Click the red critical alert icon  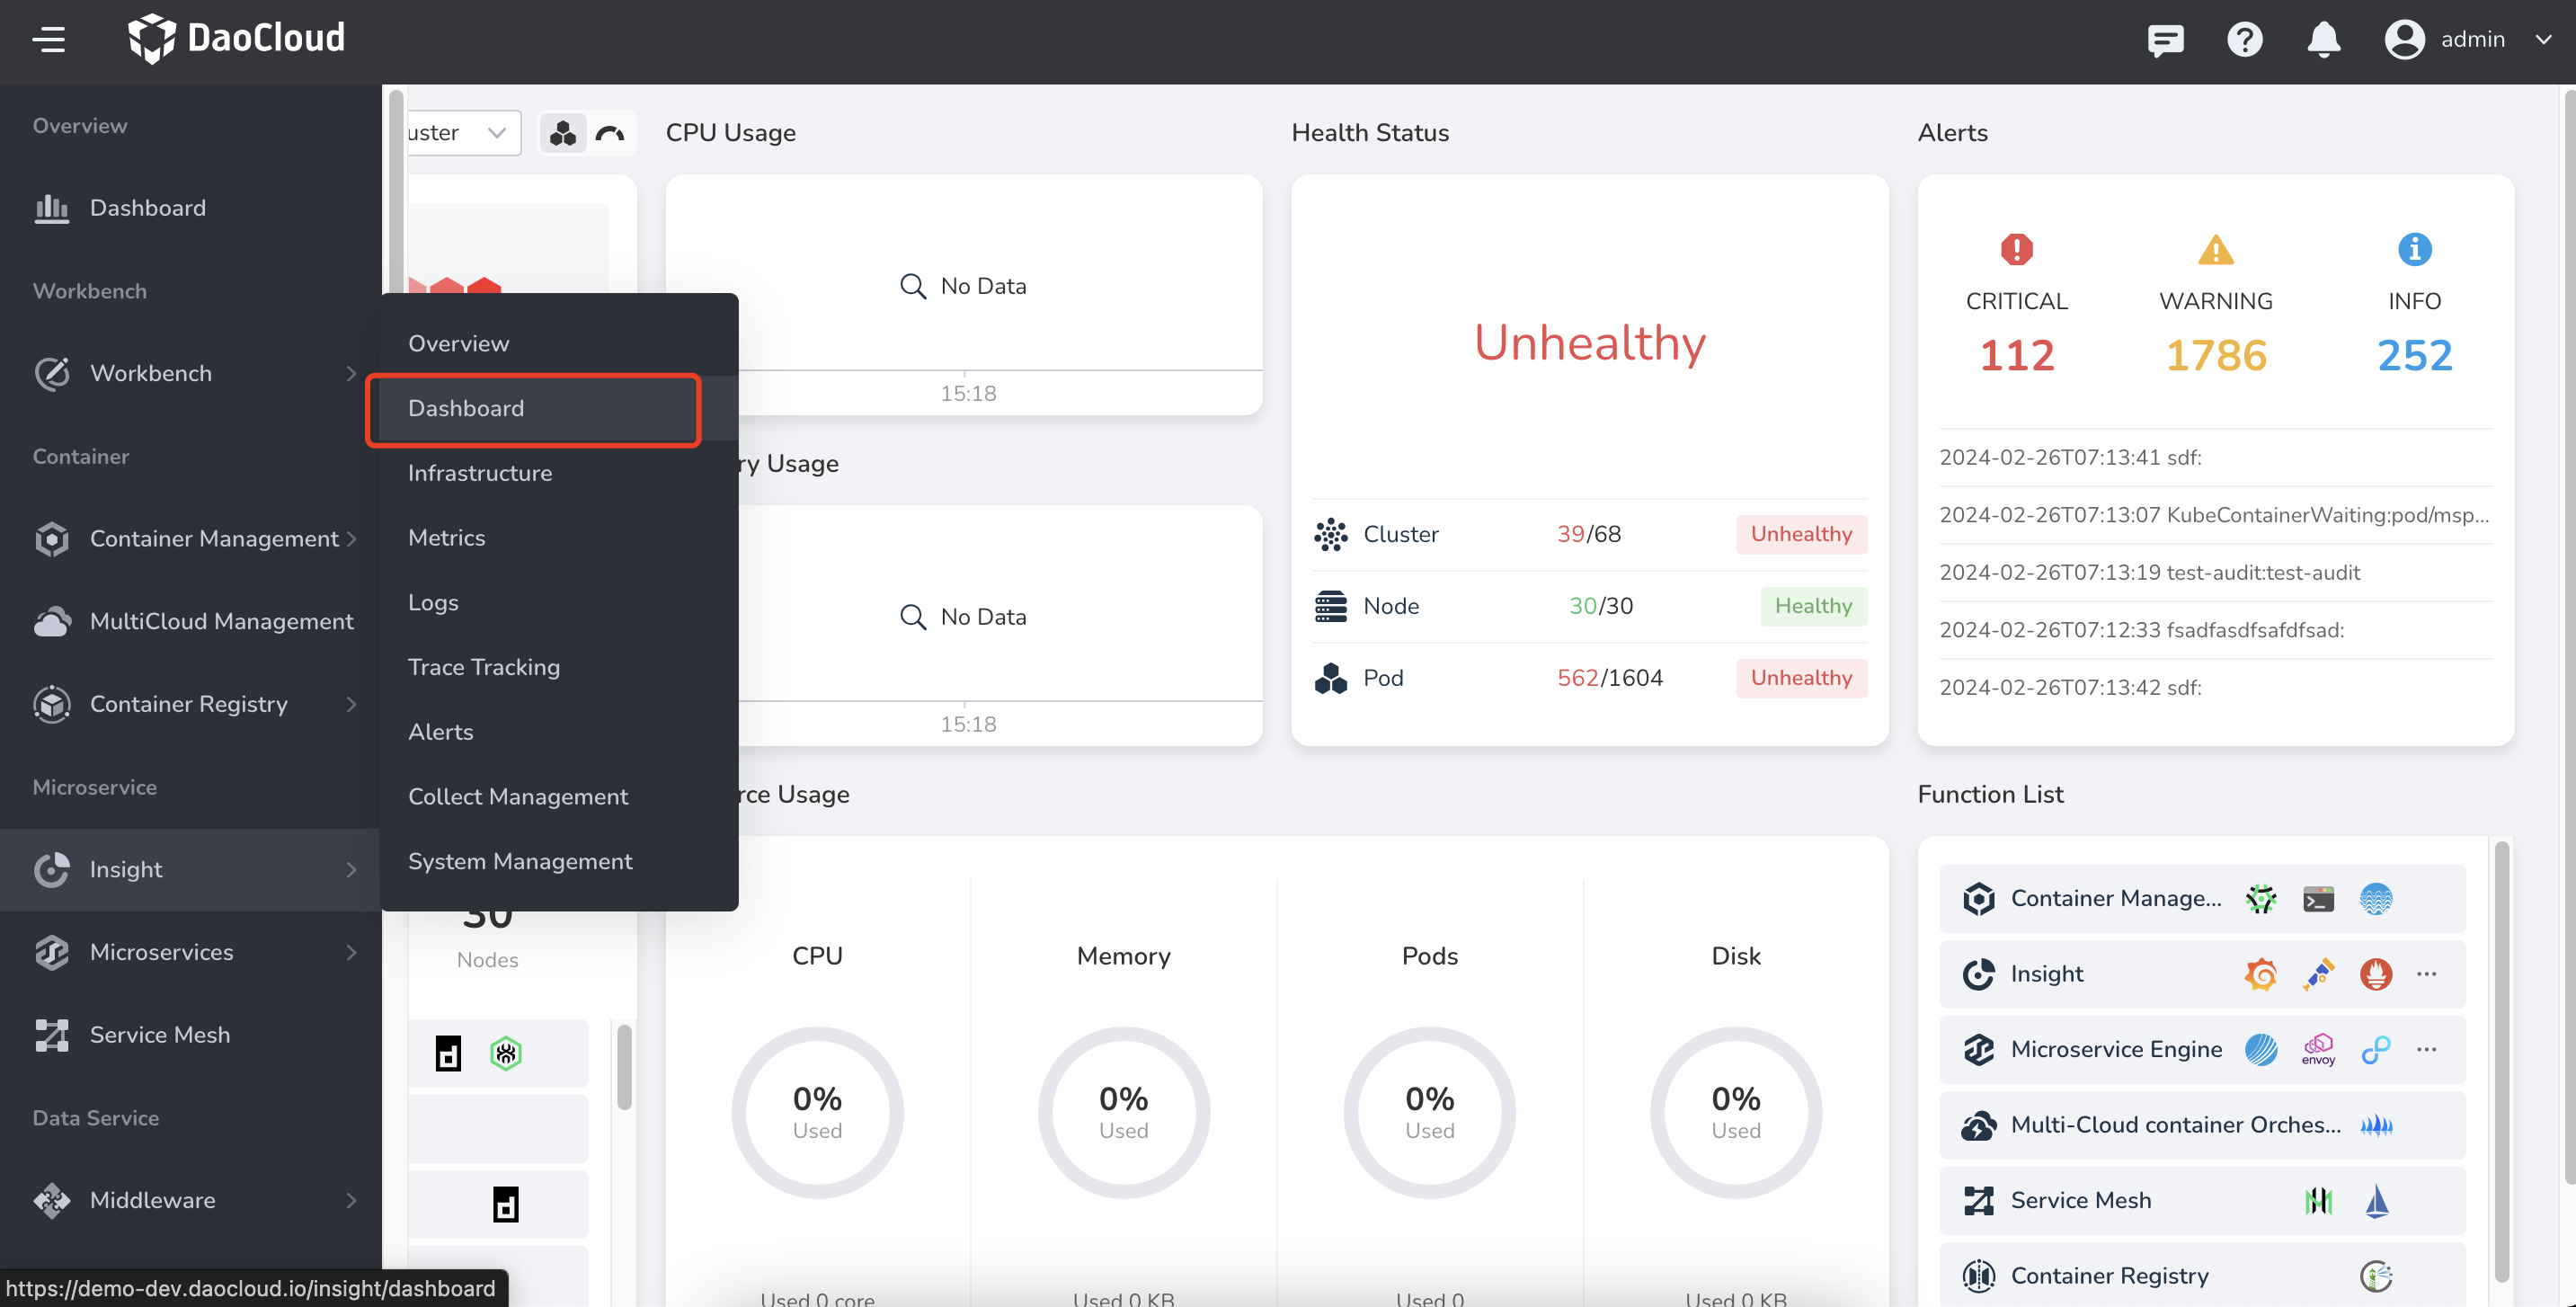[x=2016, y=249]
